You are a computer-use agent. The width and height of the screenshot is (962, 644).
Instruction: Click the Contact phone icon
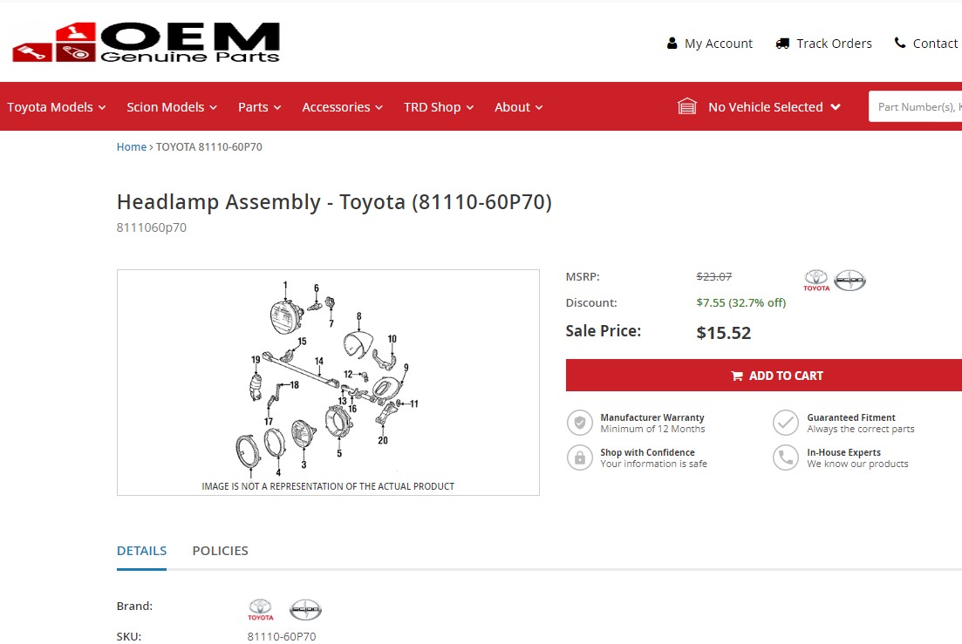900,43
